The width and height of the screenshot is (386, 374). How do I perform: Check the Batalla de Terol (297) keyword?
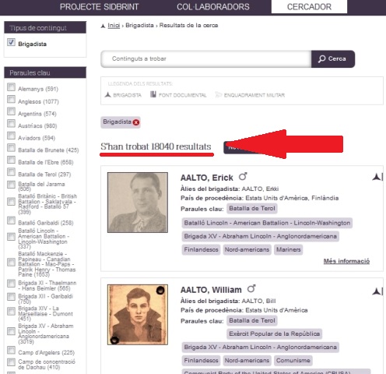click(x=11, y=172)
